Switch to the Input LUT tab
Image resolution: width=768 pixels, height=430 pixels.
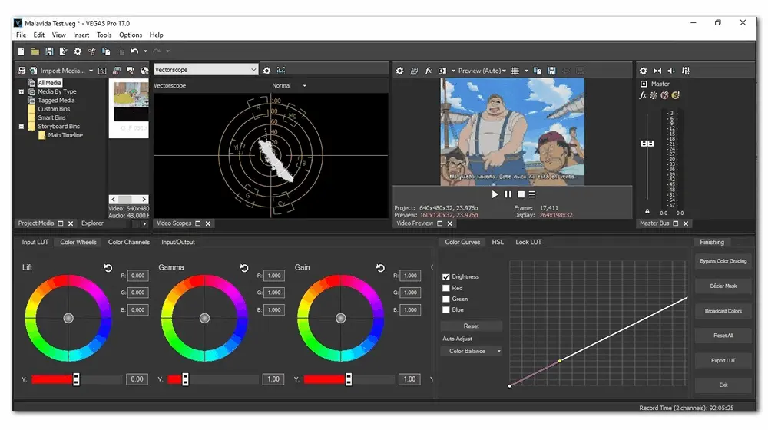click(35, 242)
